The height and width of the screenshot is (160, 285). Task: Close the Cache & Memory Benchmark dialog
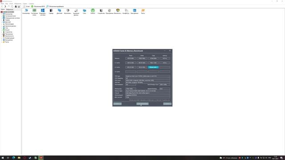(x=170, y=51)
